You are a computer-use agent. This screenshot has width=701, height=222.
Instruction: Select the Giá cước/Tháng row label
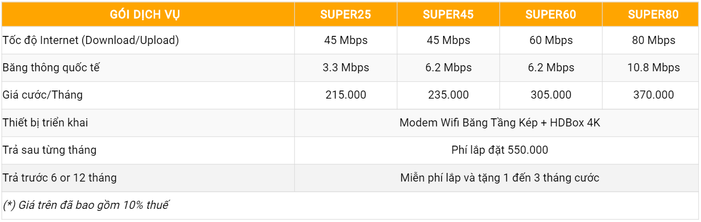coord(42,95)
